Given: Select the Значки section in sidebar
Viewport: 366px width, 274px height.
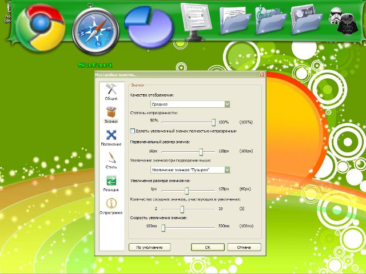Looking at the screenshot, I should [x=111, y=114].
